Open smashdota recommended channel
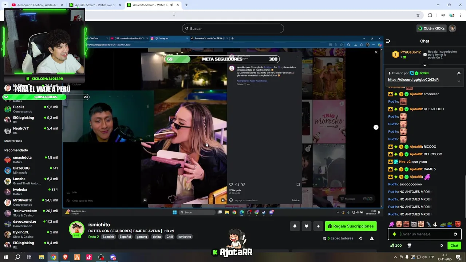The image size is (466, 262). (31, 159)
